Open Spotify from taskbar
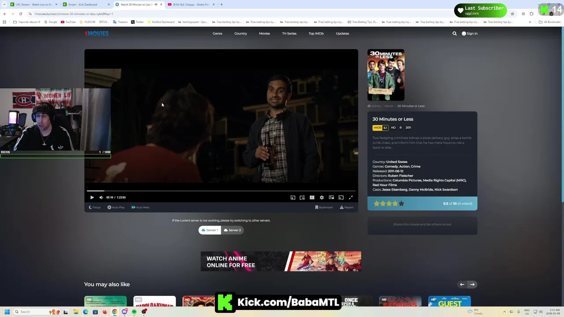The height and width of the screenshot is (317, 564). [134, 312]
